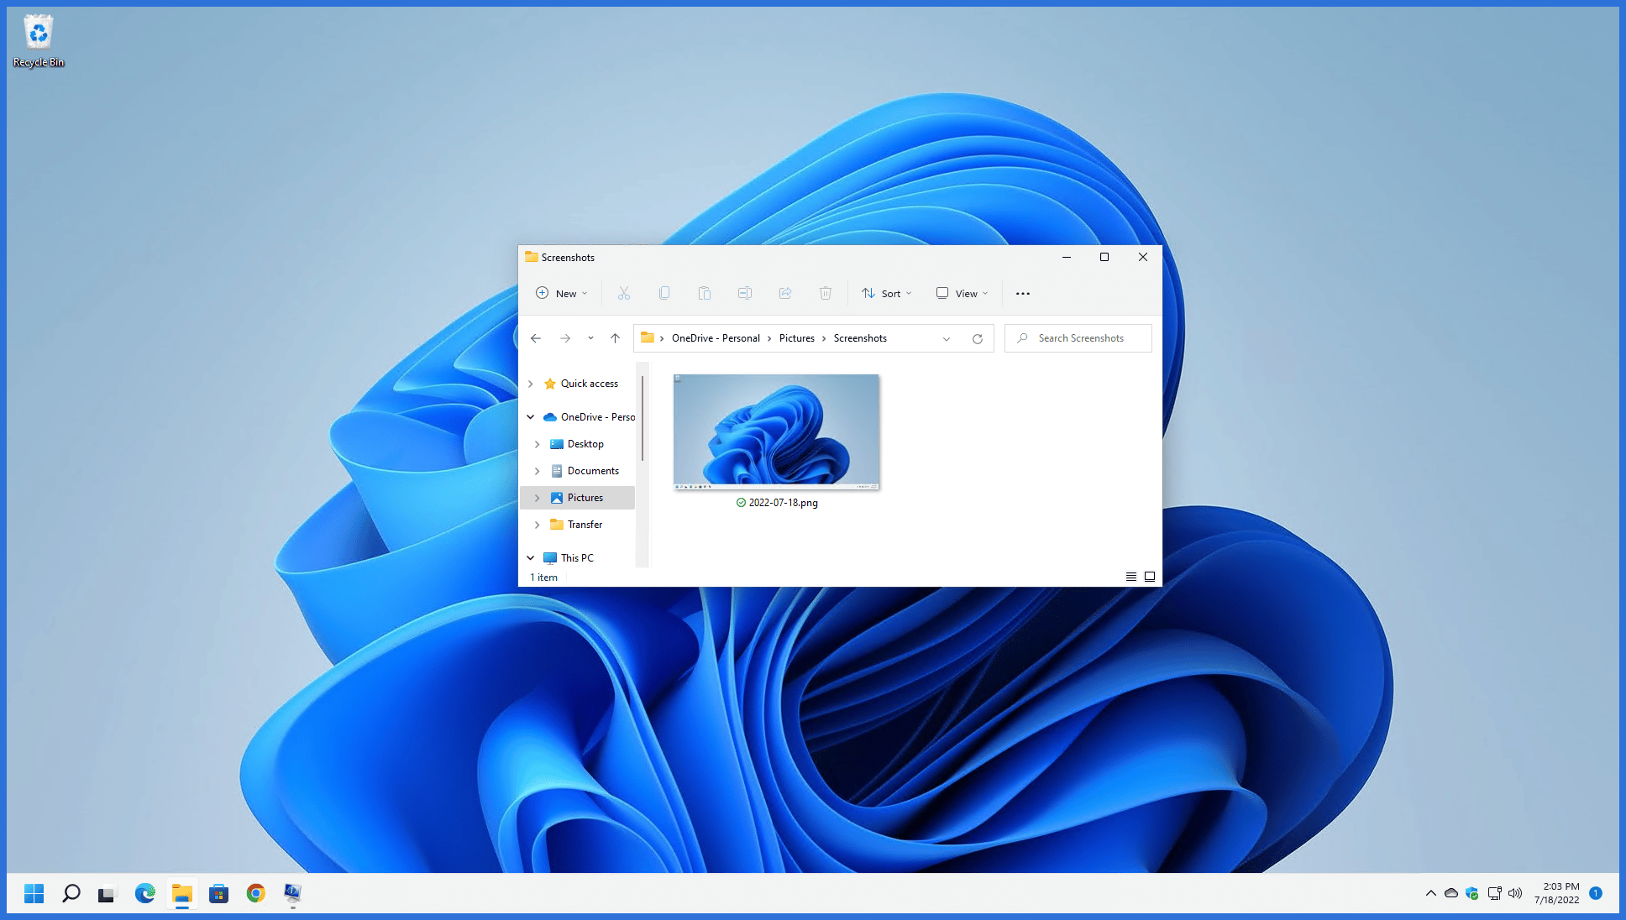Image resolution: width=1626 pixels, height=920 pixels.
Task: Open the address bar history dropdown arrow
Action: [x=946, y=338]
